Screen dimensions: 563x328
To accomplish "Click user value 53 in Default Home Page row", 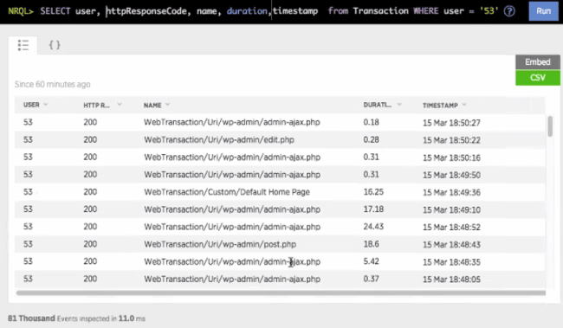I will coord(28,191).
